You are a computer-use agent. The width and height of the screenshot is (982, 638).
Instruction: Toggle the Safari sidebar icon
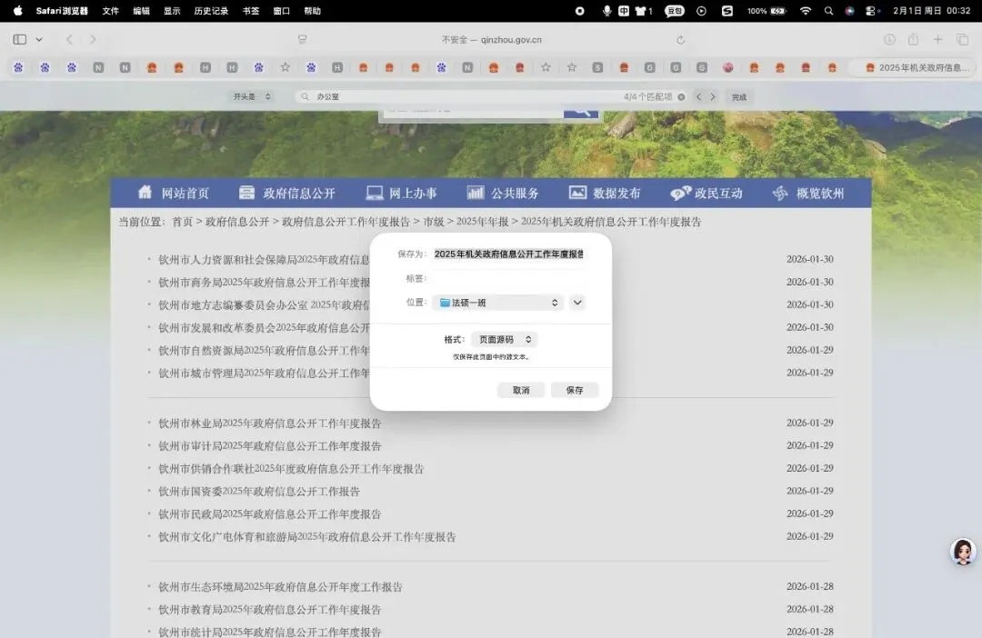19,39
